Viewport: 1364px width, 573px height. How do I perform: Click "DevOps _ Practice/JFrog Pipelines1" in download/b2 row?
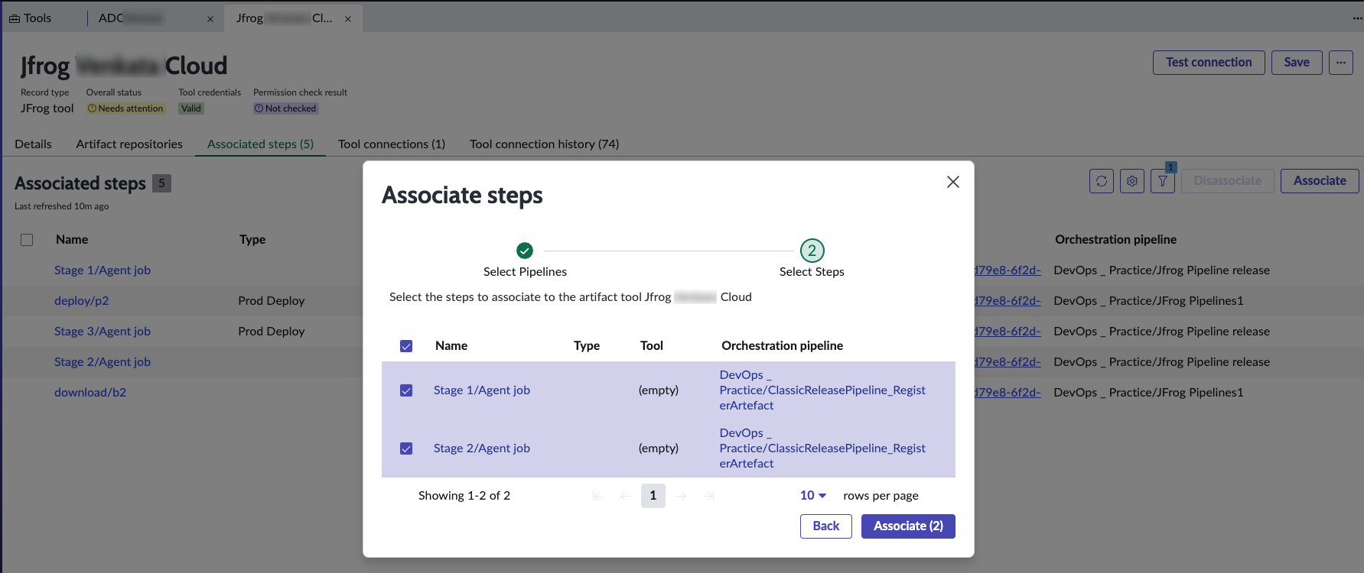pos(1148,393)
